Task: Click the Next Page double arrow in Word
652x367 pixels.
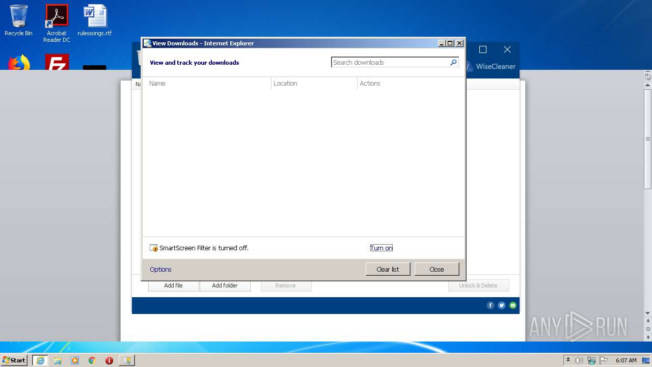Action: [648, 337]
